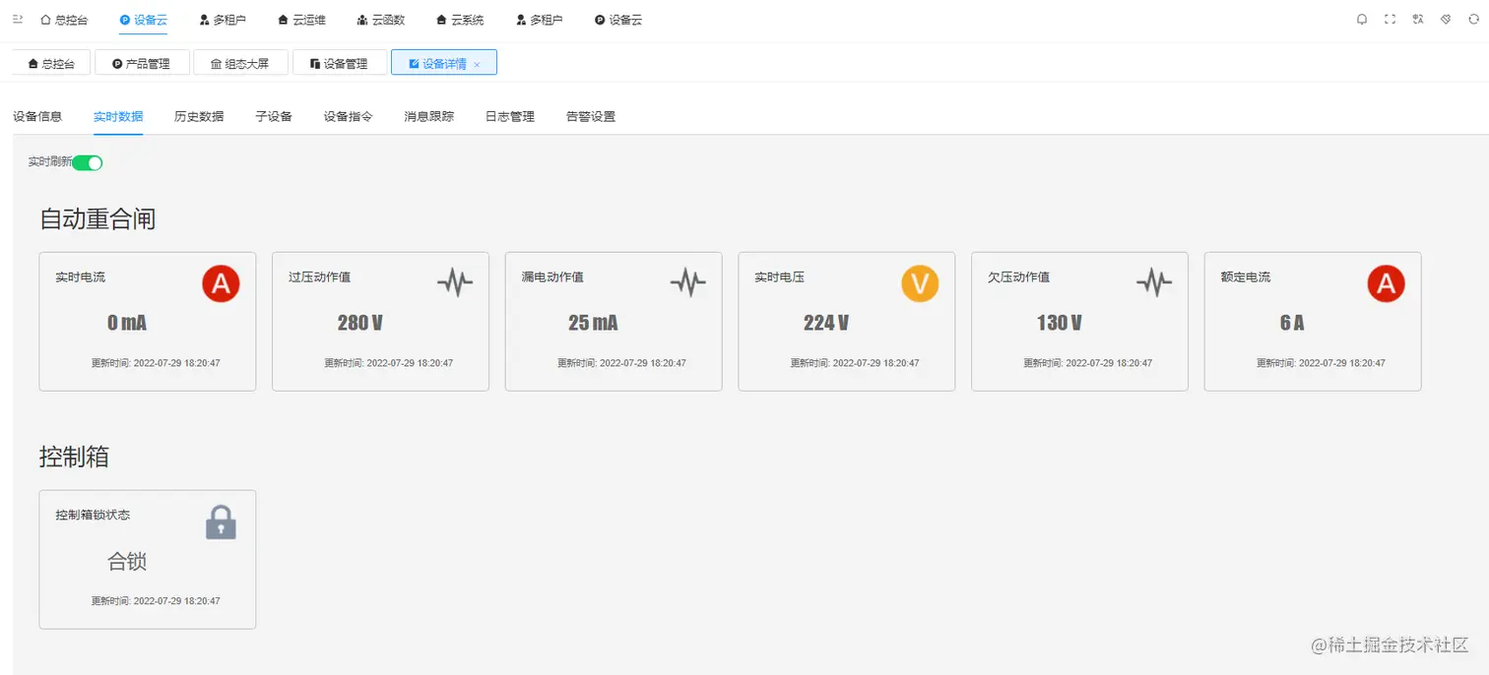Select the 设备详情 page tab
Image resolution: width=1489 pixels, height=675 pixels.
444,63
